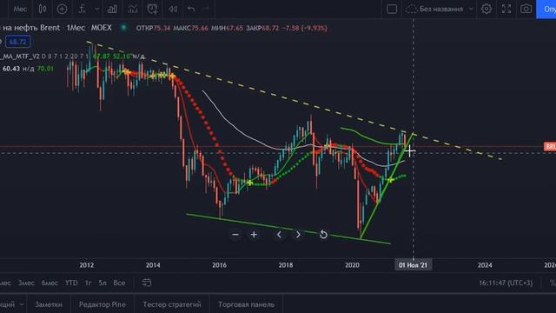This screenshot has width=556, height=313.
Task: Click the '01 Ноя '21' date label
Action: click(414, 265)
